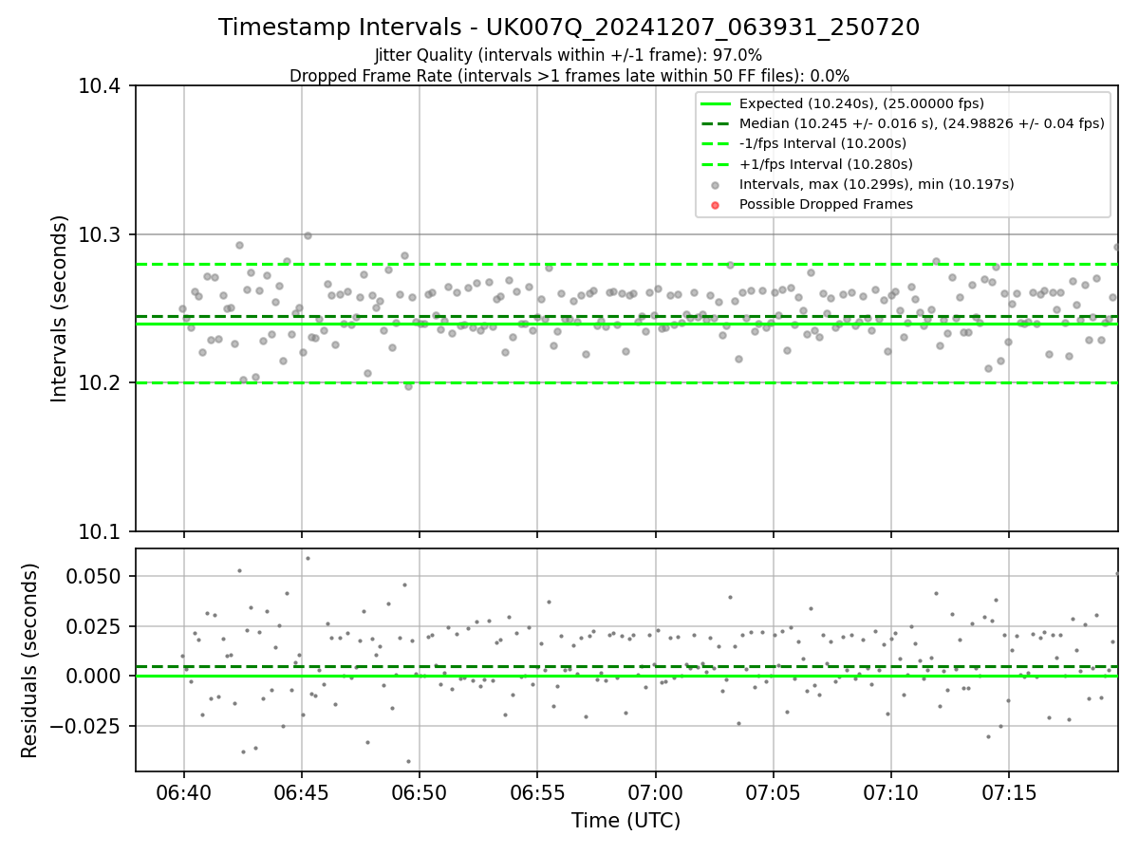The width and height of the screenshot is (1139, 854).
Task: Click the '0.050' residuals tick label
Action: tap(98, 576)
